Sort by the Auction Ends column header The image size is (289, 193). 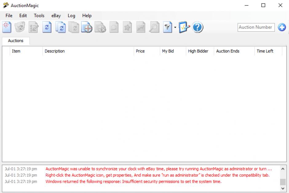(234, 51)
